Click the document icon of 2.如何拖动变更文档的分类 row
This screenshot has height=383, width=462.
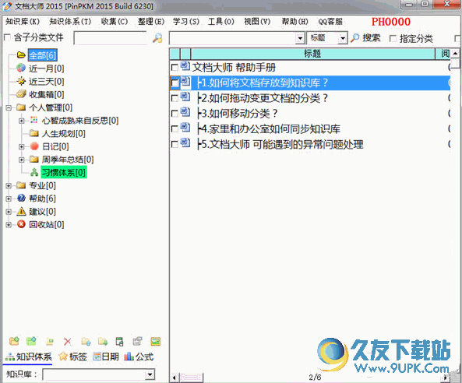[185, 97]
